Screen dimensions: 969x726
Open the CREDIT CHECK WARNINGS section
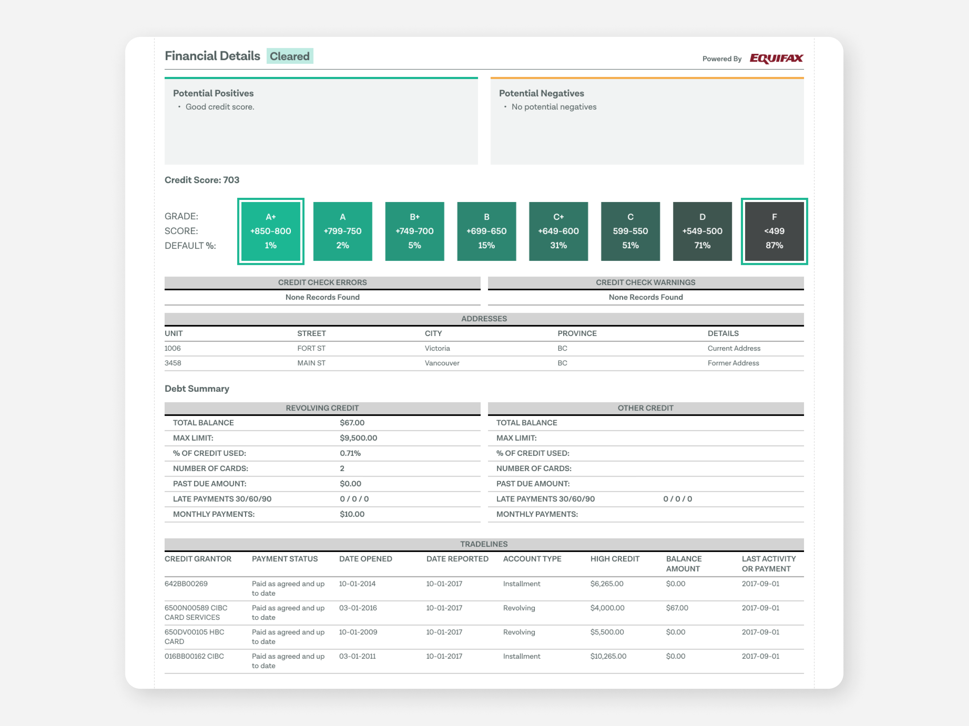pyautogui.click(x=645, y=282)
